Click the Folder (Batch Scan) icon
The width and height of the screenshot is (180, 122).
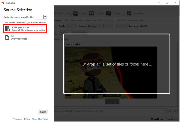7,29
